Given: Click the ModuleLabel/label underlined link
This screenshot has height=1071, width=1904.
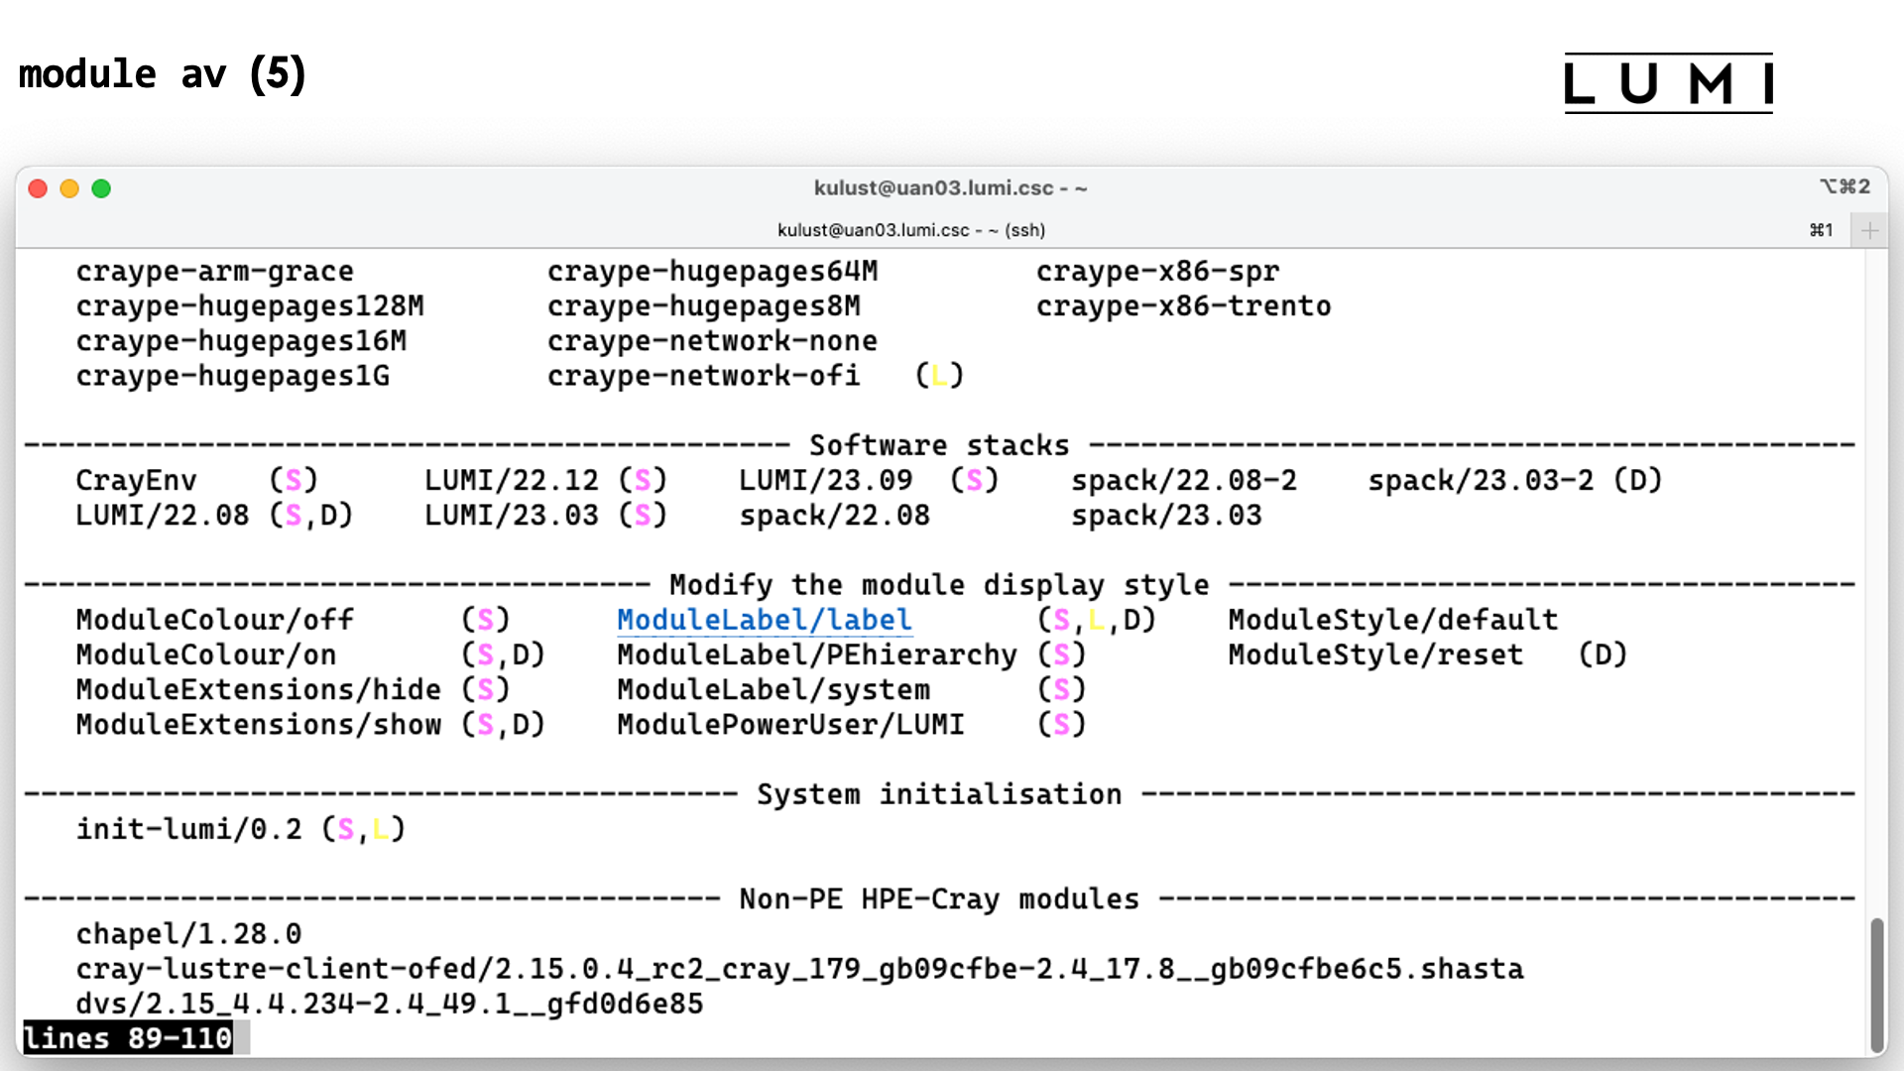Looking at the screenshot, I should pyautogui.click(x=764, y=620).
